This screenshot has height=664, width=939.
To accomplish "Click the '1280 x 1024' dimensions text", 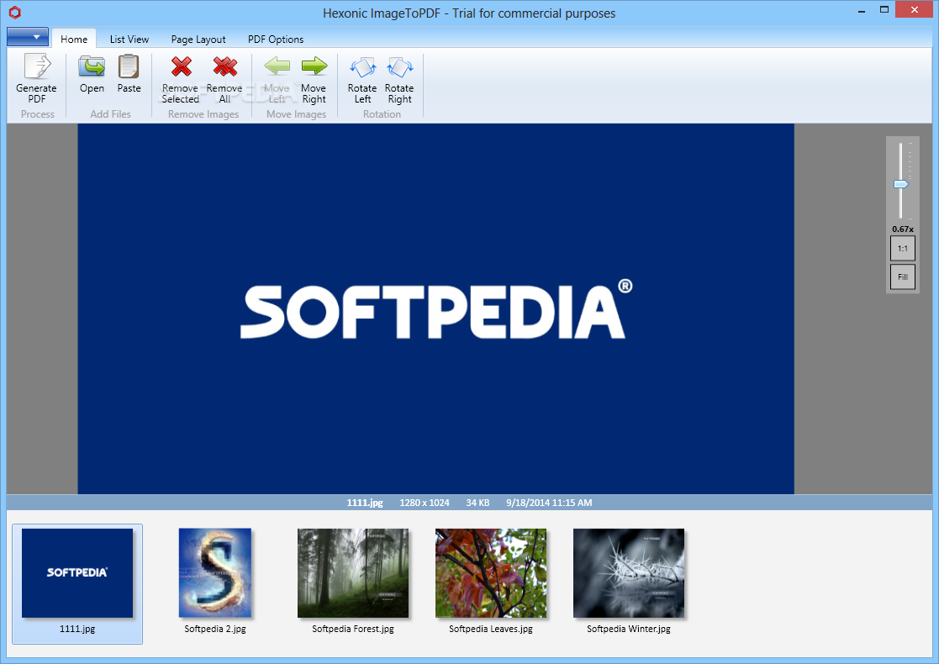I will pos(425,503).
